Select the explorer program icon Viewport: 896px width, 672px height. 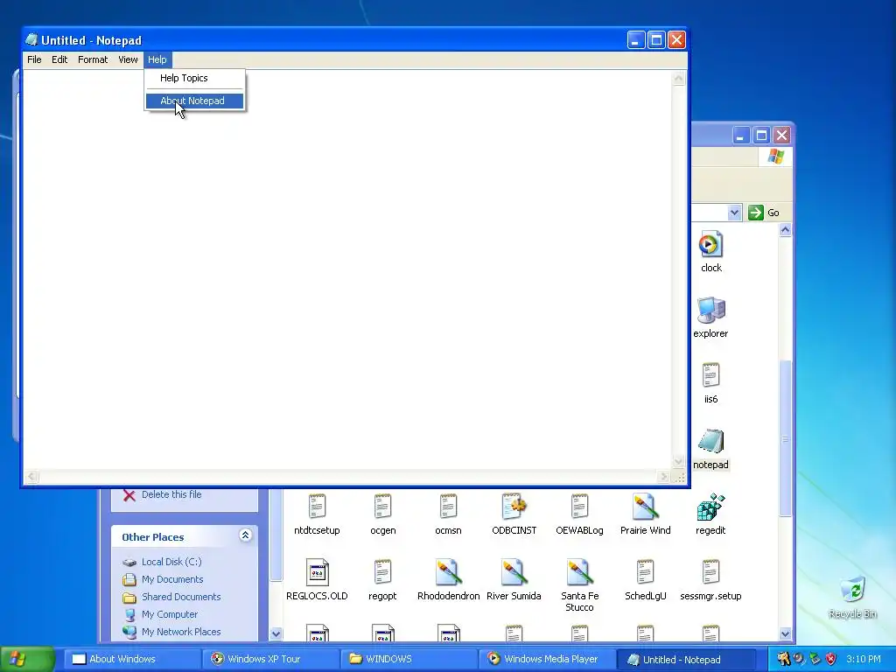click(x=710, y=311)
